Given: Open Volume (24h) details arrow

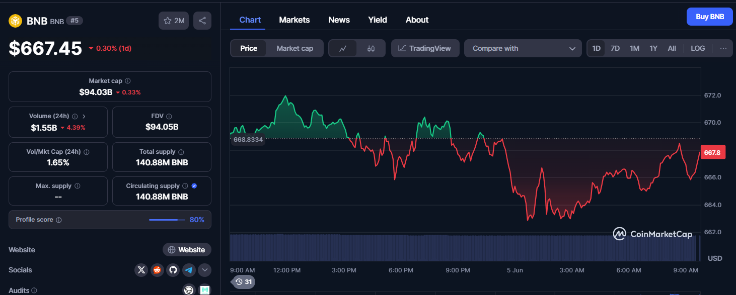Looking at the screenshot, I should coord(84,116).
